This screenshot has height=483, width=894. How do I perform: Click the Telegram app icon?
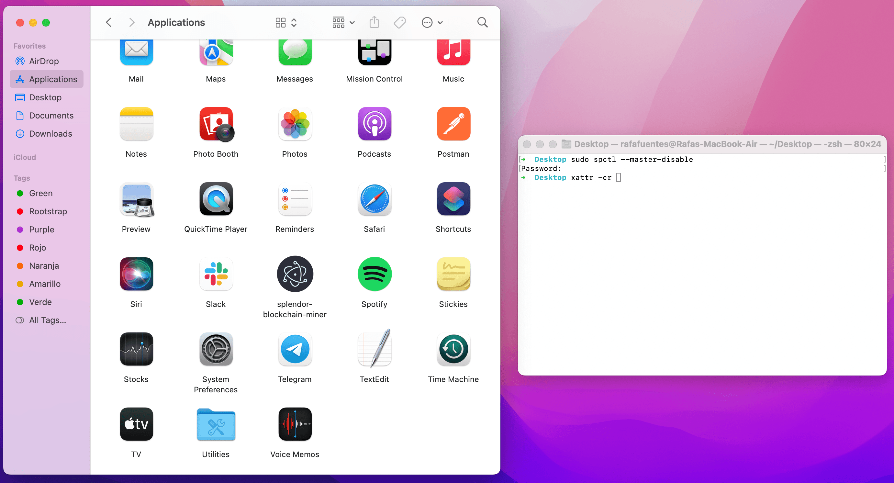coord(295,349)
